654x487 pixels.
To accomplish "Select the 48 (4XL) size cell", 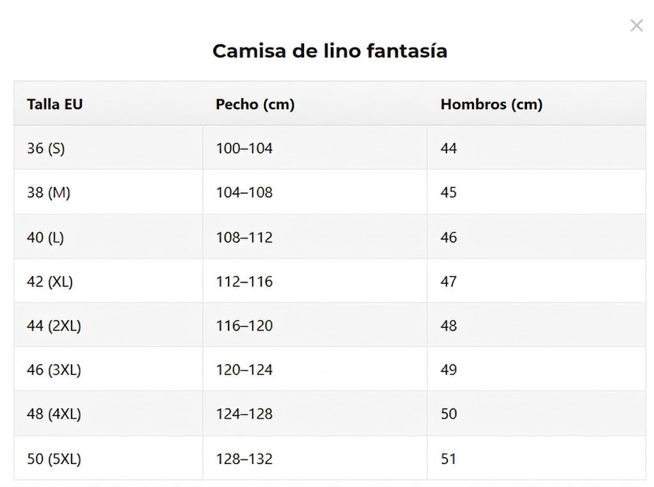I will (x=54, y=414).
